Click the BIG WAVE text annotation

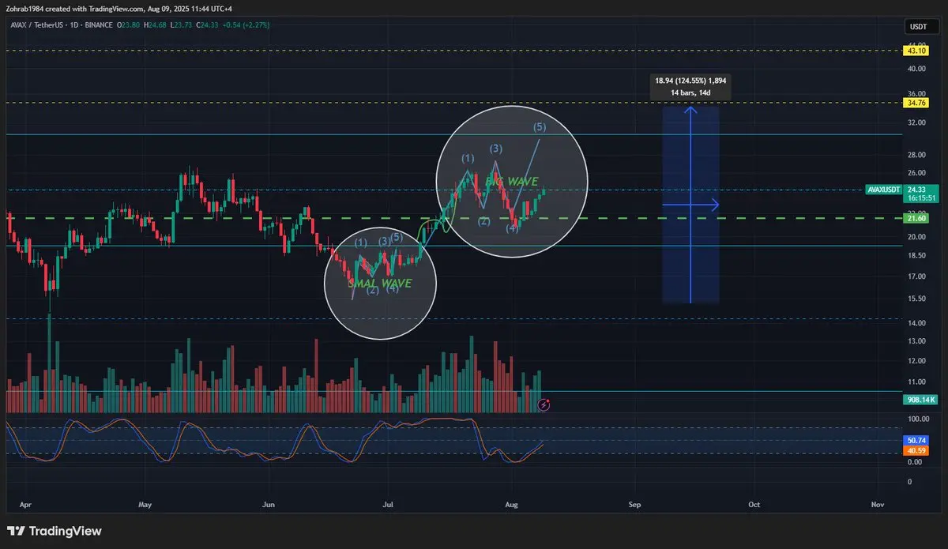point(511,182)
